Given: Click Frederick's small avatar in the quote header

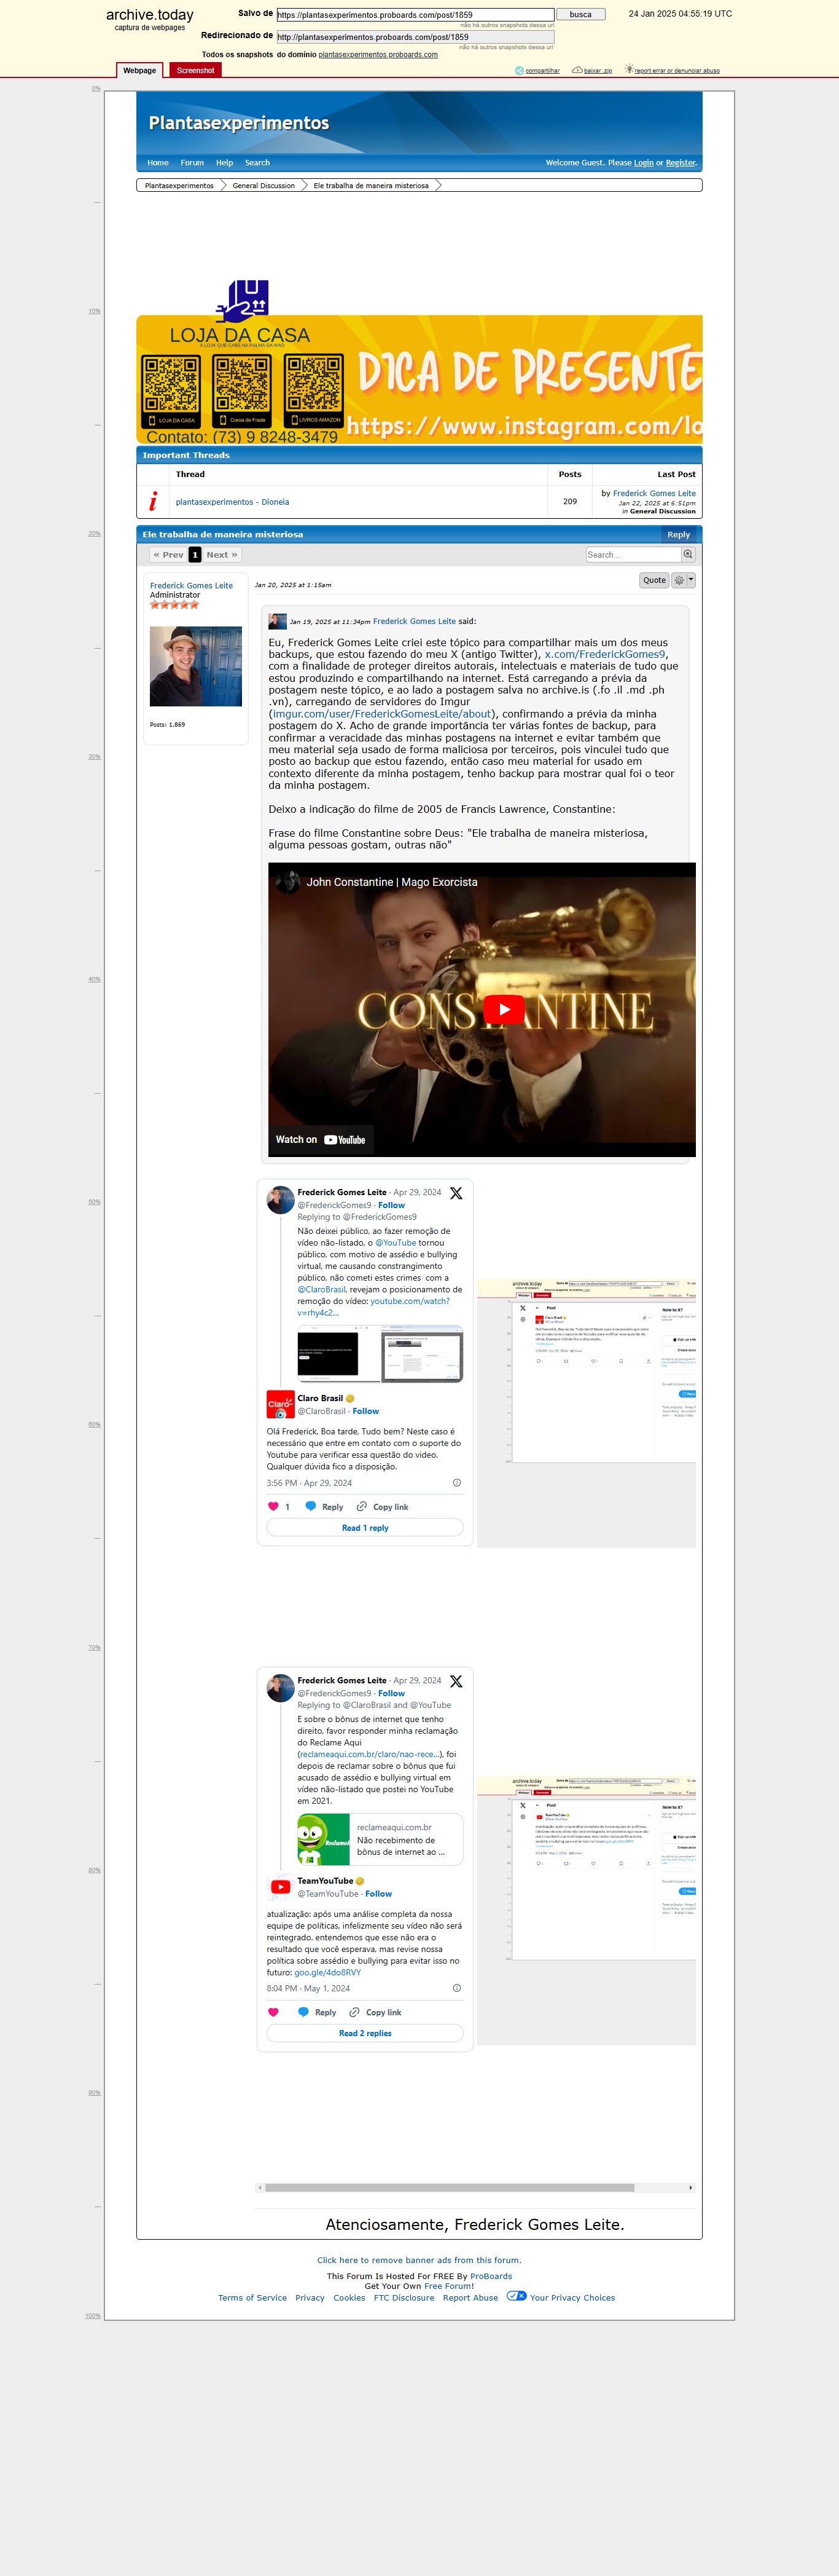Looking at the screenshot, I should [x=278, y=621].
